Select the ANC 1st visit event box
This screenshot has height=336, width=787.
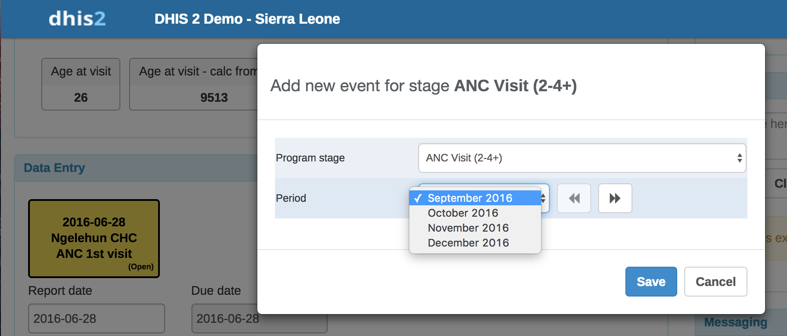(x=94, y=239)
